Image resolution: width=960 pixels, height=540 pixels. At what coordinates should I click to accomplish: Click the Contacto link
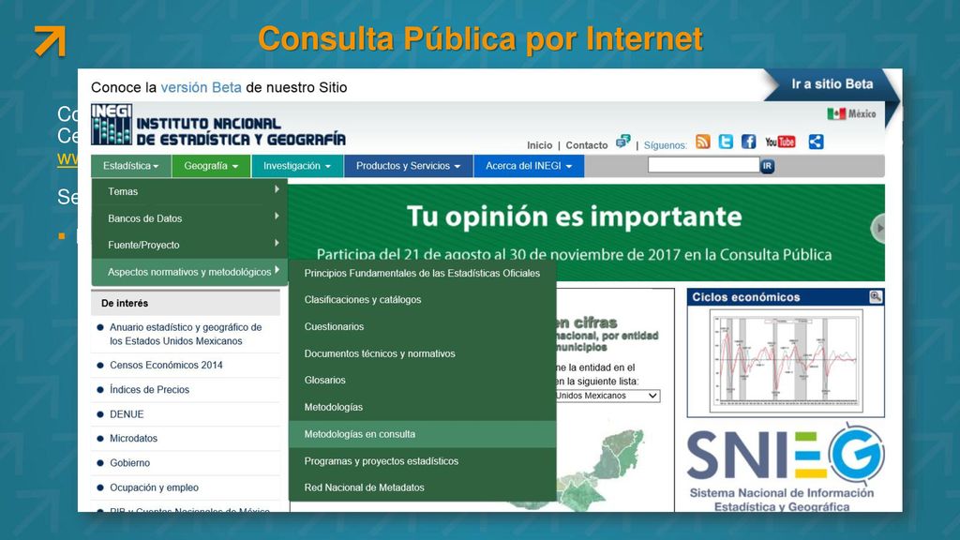[x=587, y=145]
